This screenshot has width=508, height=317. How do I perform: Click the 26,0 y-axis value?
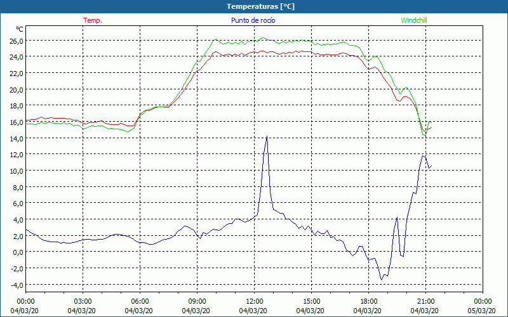point(17,41)
